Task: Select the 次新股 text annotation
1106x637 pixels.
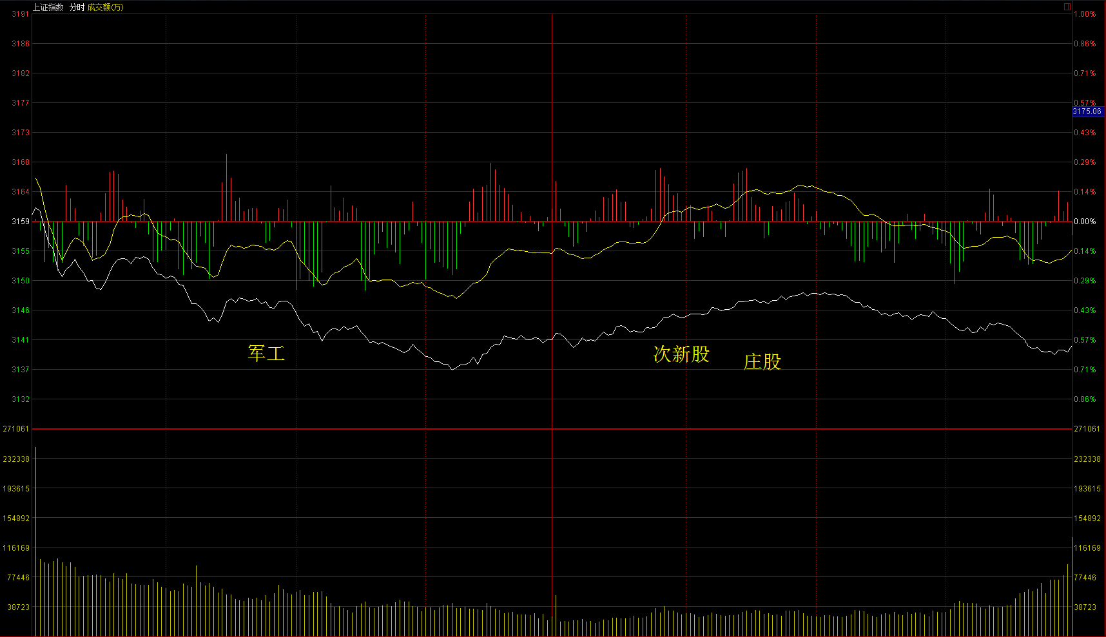Action: click(681, 354)
